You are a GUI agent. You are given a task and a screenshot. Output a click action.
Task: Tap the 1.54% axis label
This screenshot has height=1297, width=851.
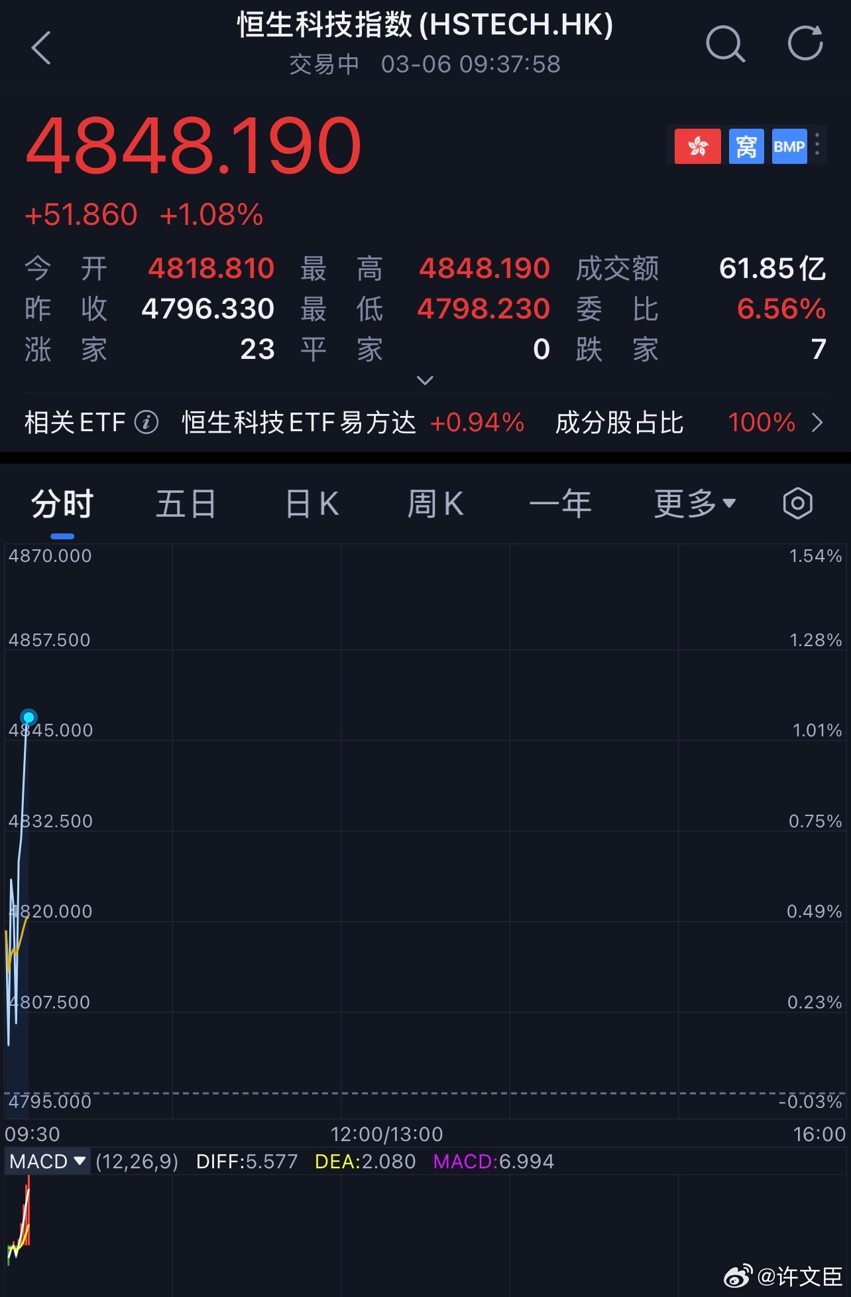[815, 556]
